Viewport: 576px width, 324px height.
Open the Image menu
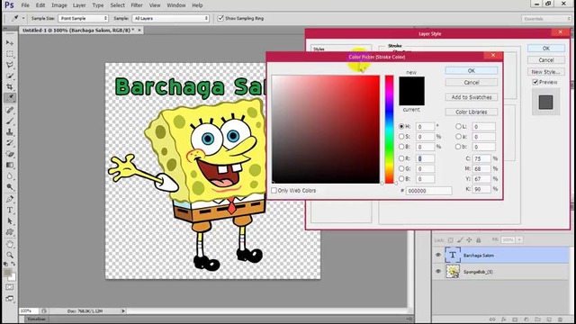click(x=59, y=5)
